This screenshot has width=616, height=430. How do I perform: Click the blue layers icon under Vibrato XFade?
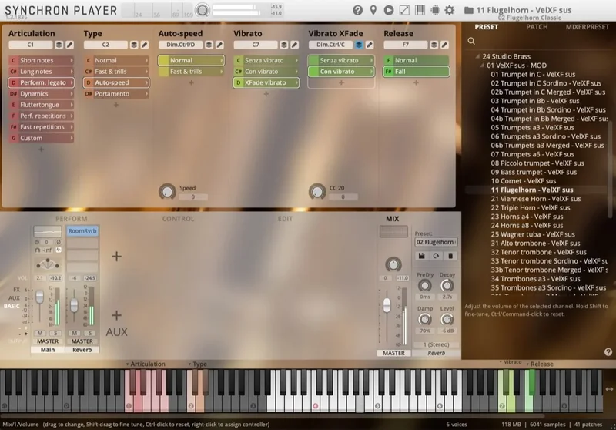coord(359,45)
